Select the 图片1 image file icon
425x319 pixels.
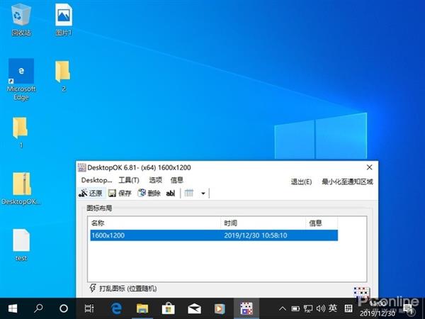pos(64,19)
